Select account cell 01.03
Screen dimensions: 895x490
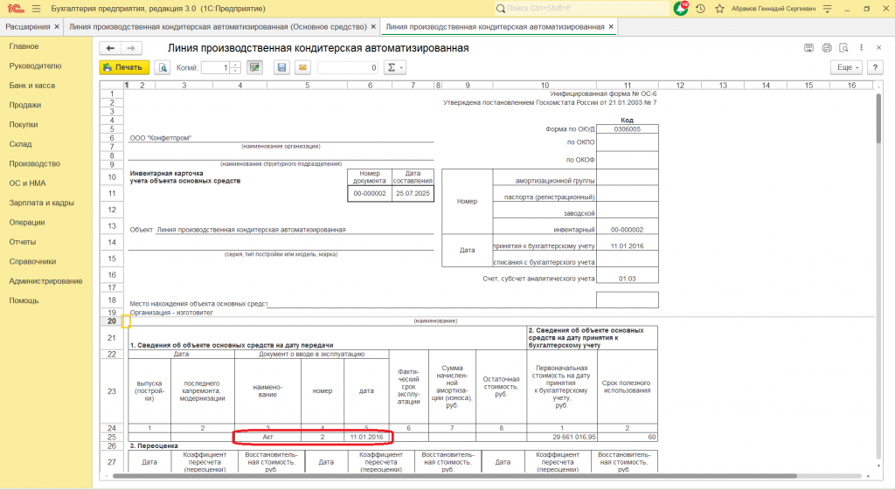click(x=627, y=279)
